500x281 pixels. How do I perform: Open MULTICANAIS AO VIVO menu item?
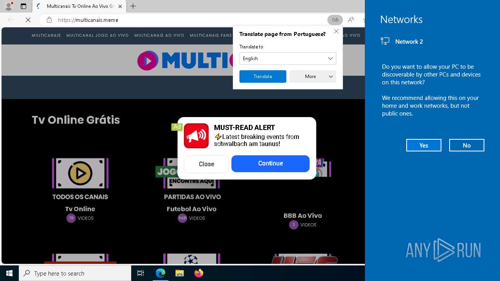[x=159, y=36]
